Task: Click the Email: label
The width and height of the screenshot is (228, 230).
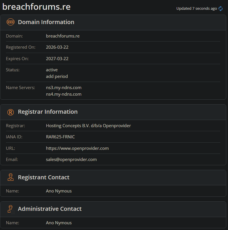Action: 12,160
